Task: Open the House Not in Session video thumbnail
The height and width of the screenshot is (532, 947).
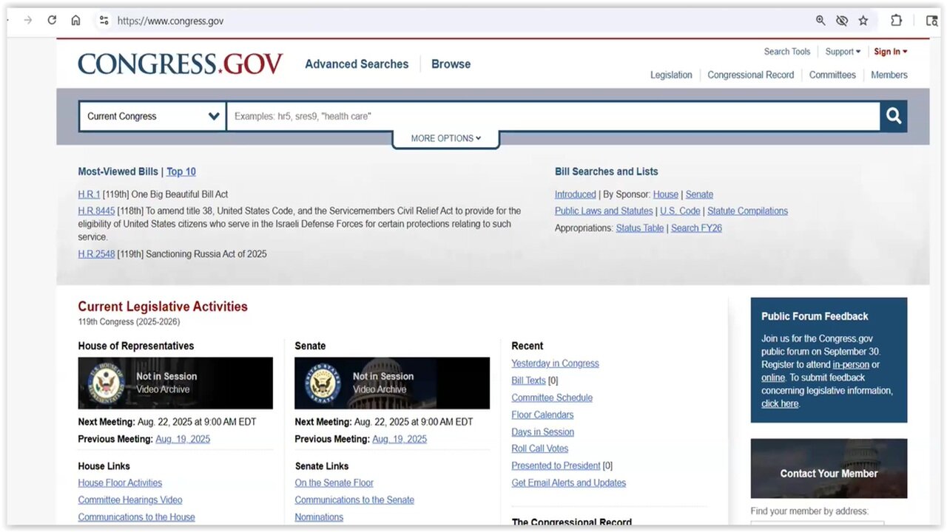Action: point(175,383)
